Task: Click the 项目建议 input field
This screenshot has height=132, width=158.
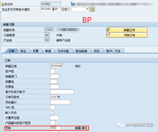Action: tap(60, 102)
